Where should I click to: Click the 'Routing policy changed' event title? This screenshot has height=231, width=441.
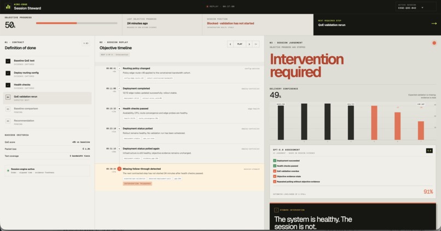pyautogui.click(x=136, y=68)
